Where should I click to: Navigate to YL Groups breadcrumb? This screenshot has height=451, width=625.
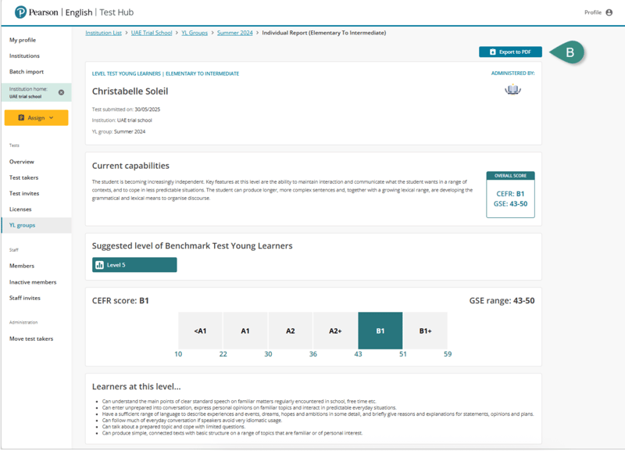[195, 33]
